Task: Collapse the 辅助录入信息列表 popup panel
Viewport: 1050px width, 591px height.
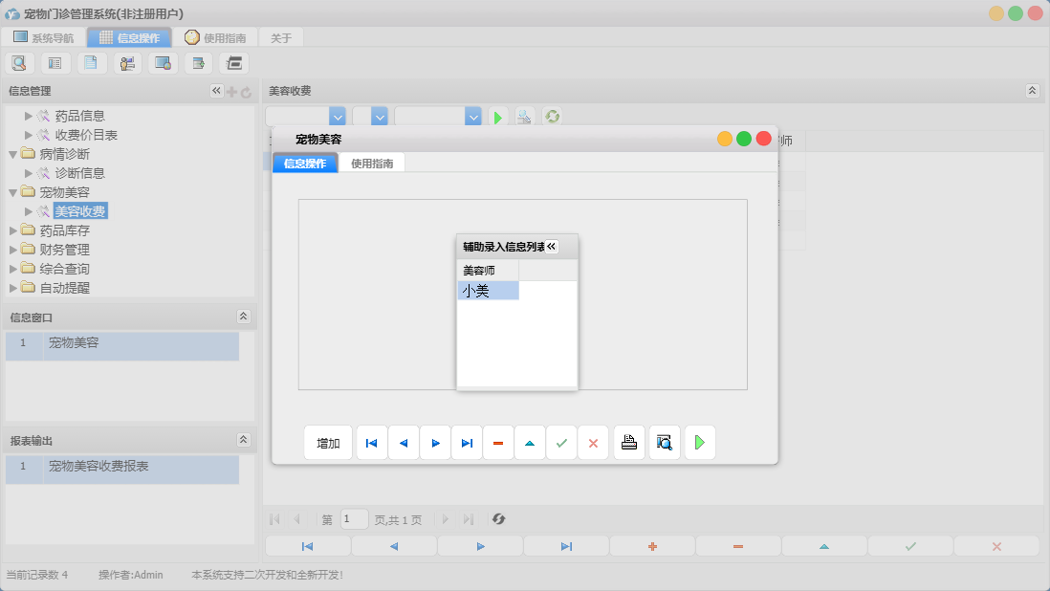Action: (x=551, y=247)
